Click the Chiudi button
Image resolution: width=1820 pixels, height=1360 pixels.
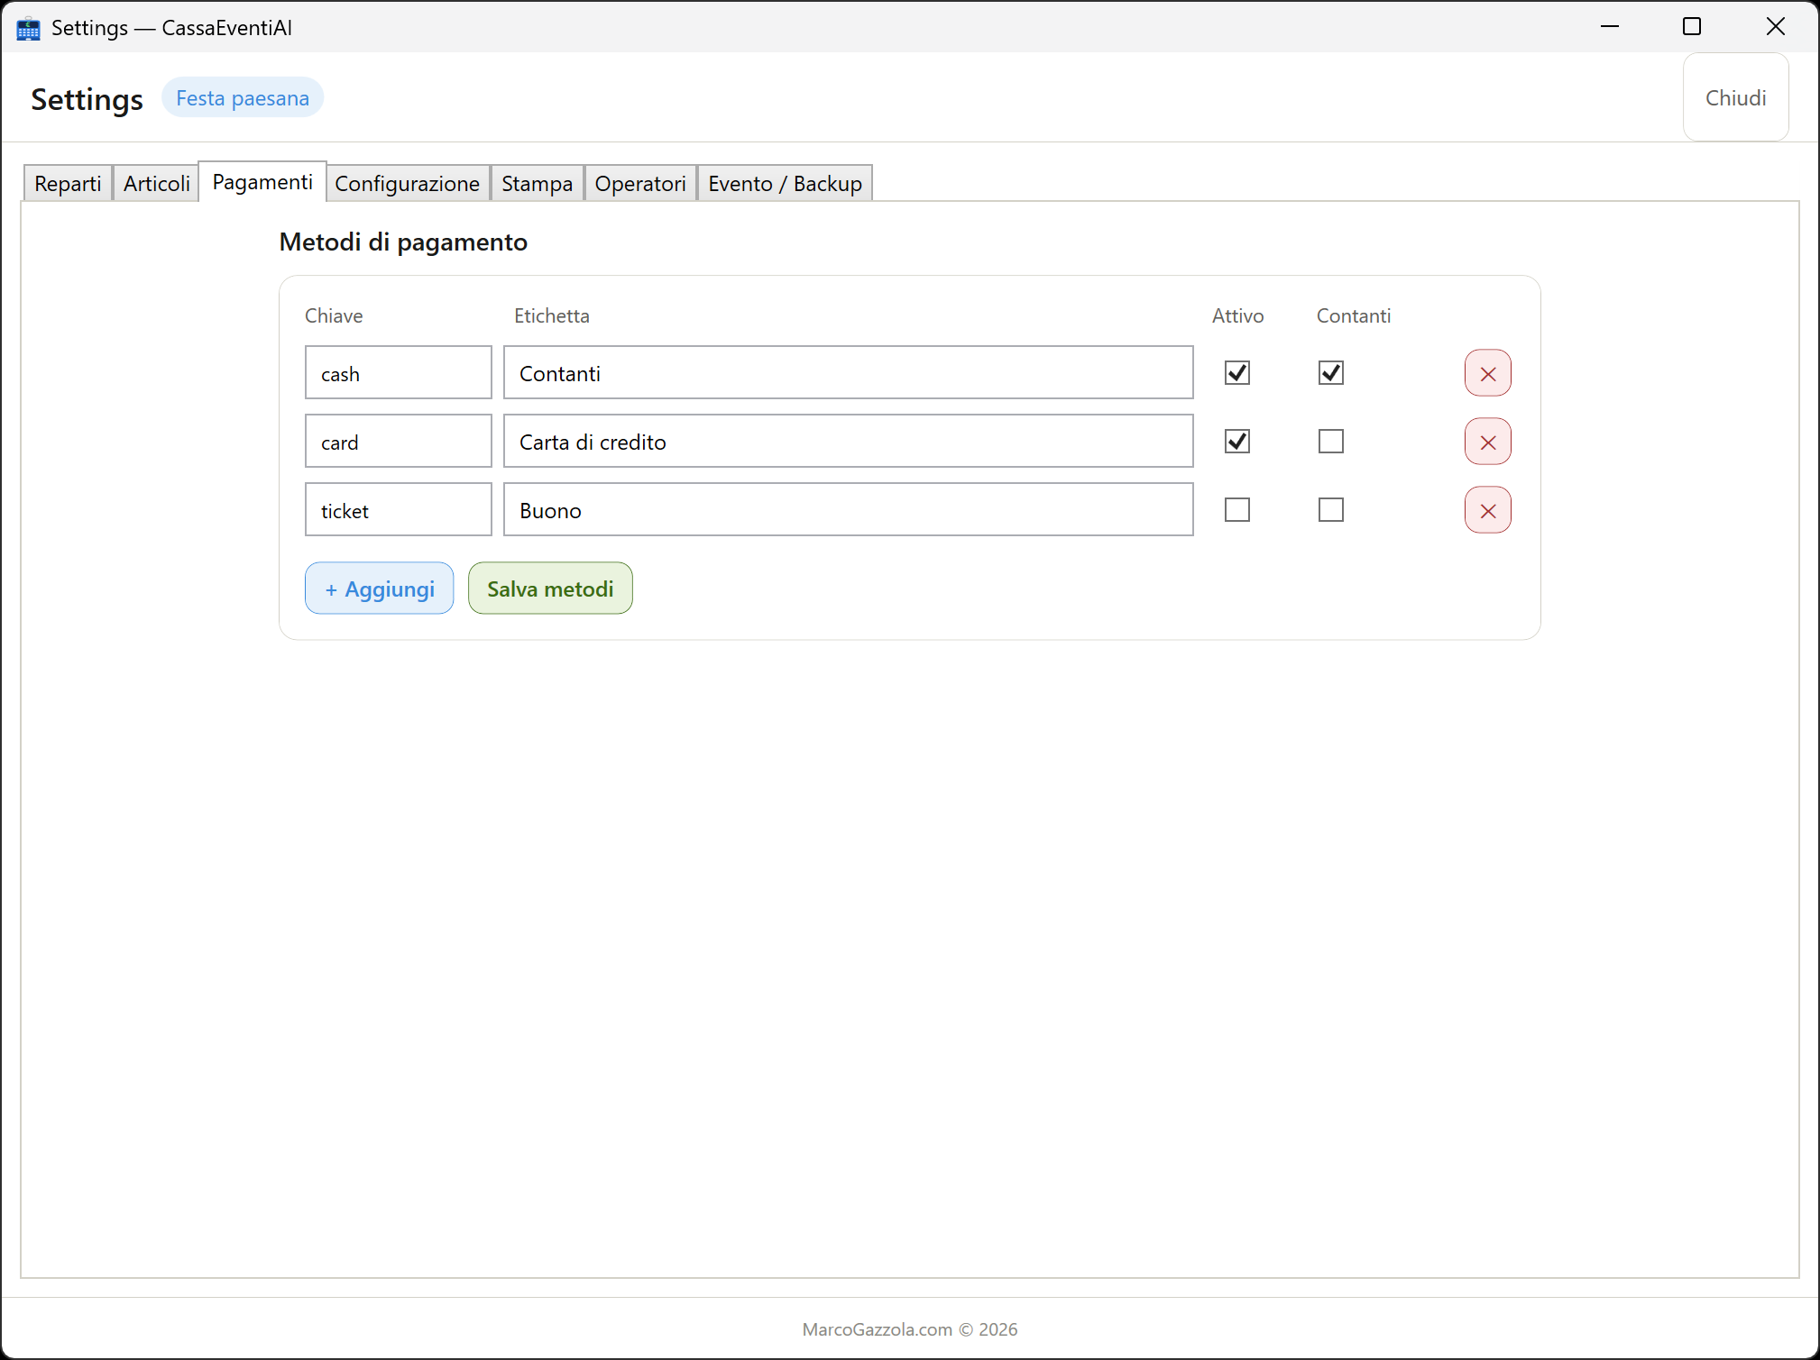[1735, 97]
